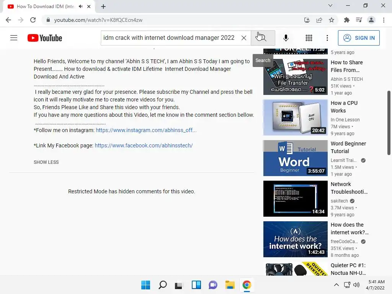The height and width of the screenshot is (294, 392).
Task: Open the Instagram abhinss_off link
Action: tap(146, 130)
